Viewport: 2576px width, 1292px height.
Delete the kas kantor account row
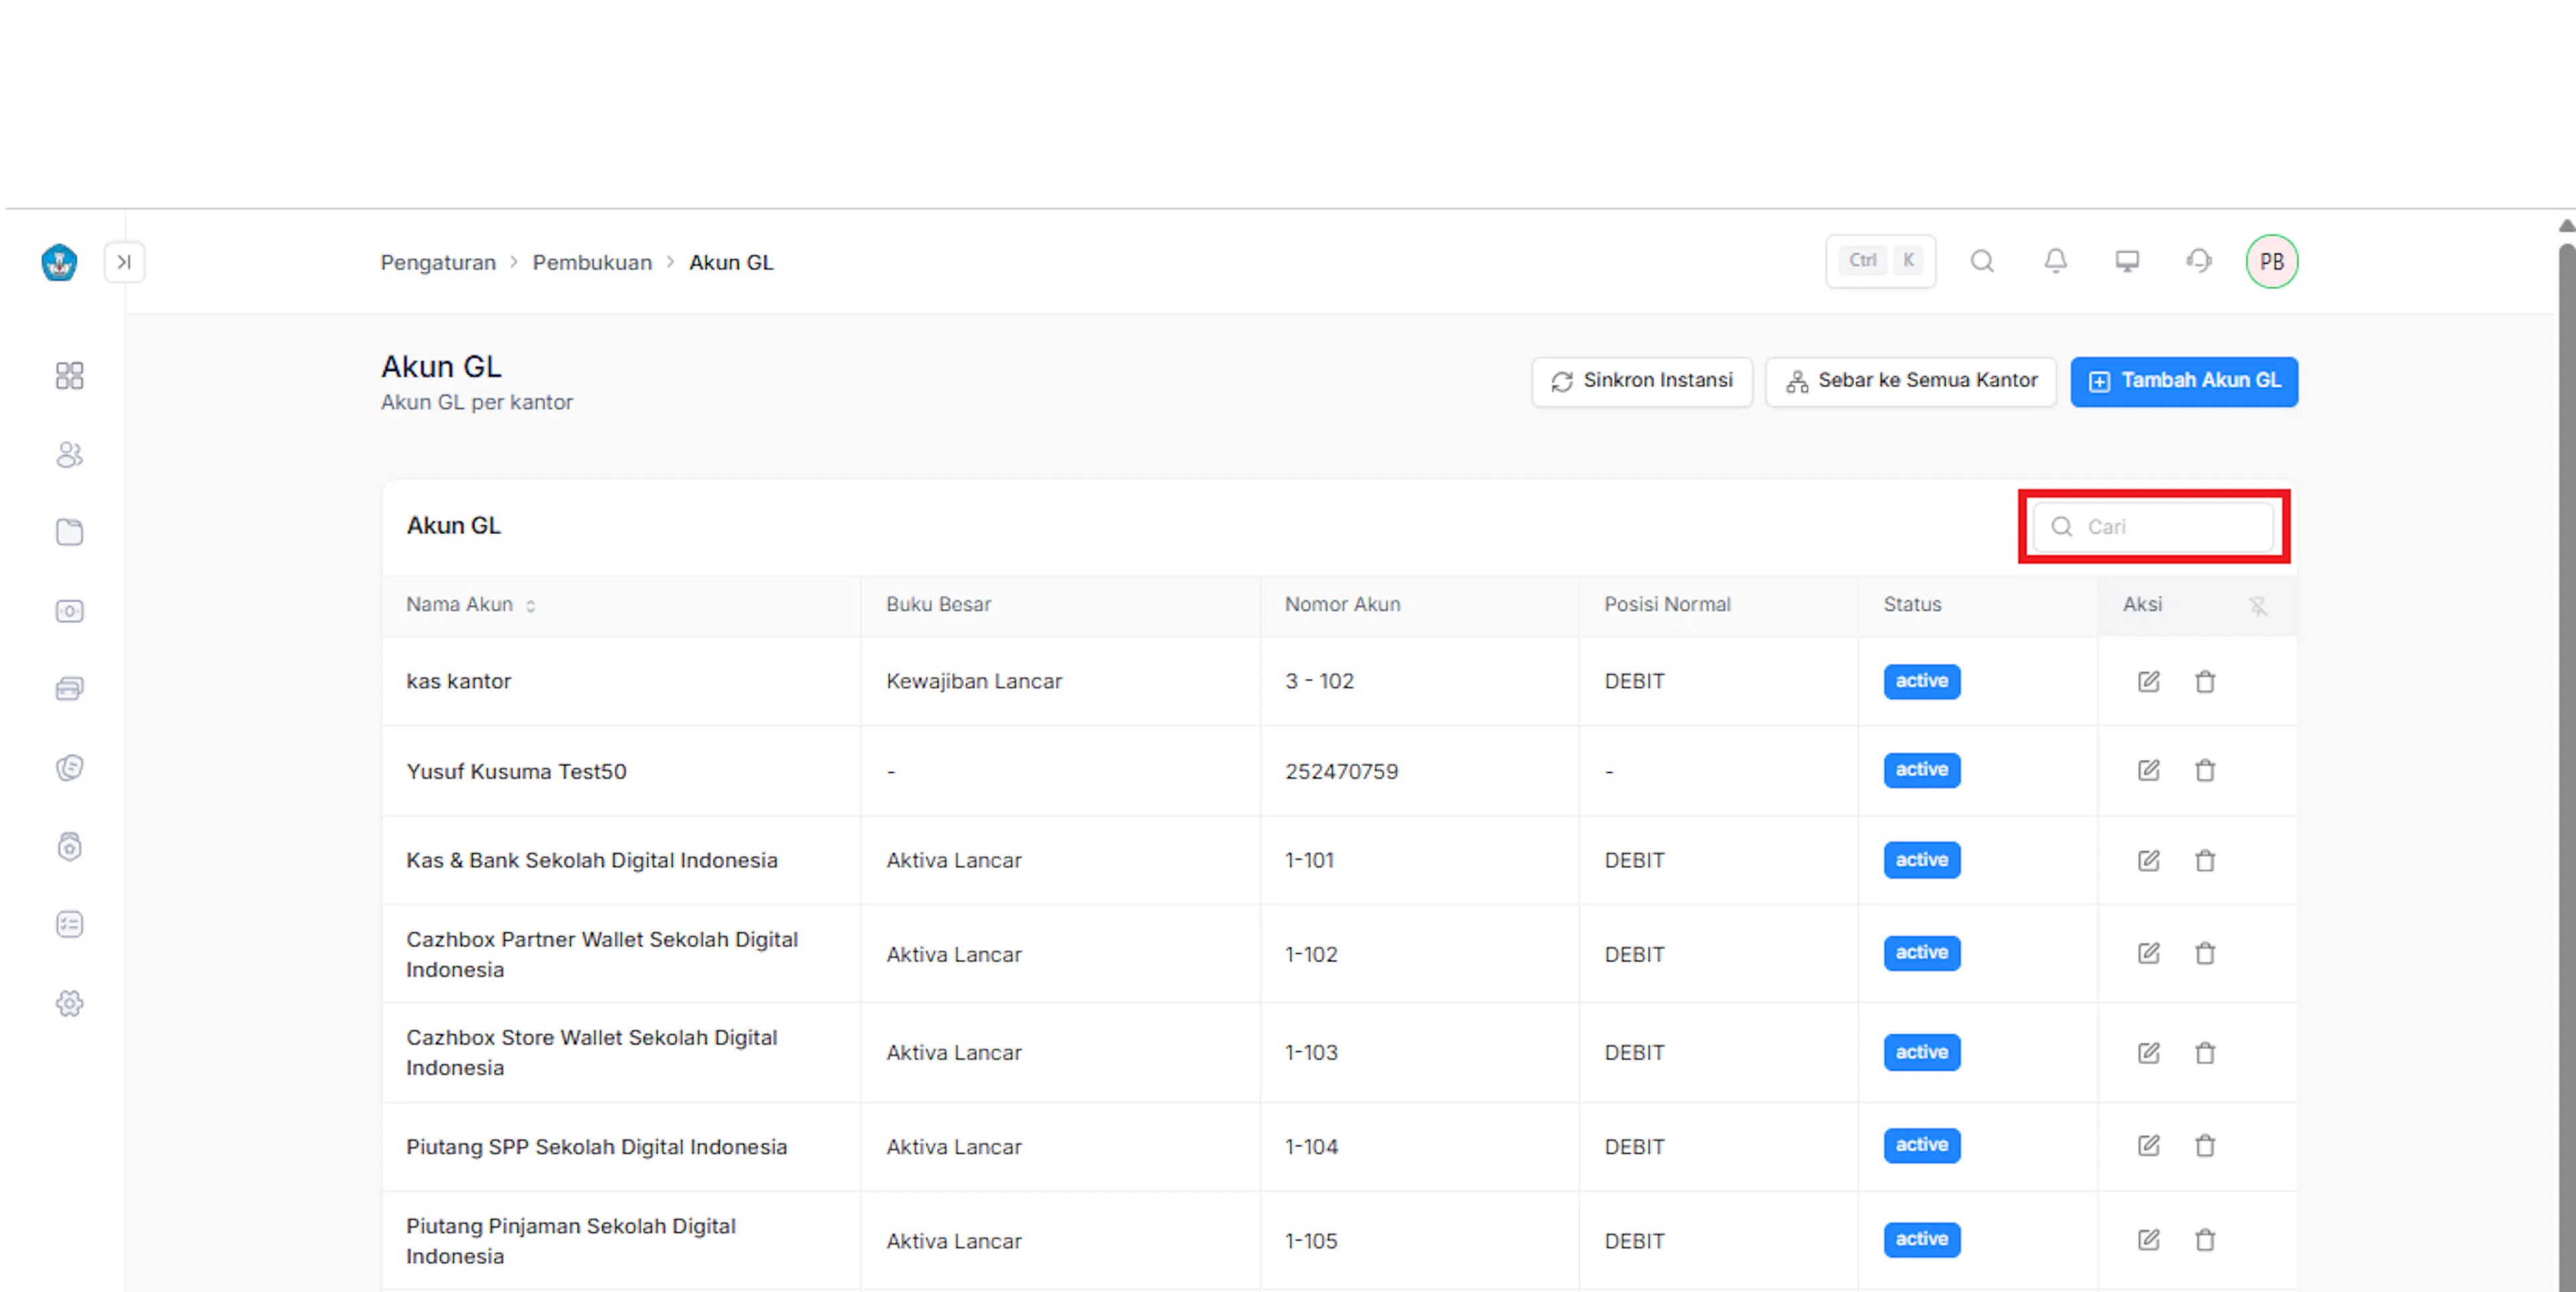[x=2205, y=681]
